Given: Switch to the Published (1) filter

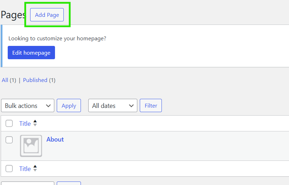Looking at the screenshot, I should (39, 80).
